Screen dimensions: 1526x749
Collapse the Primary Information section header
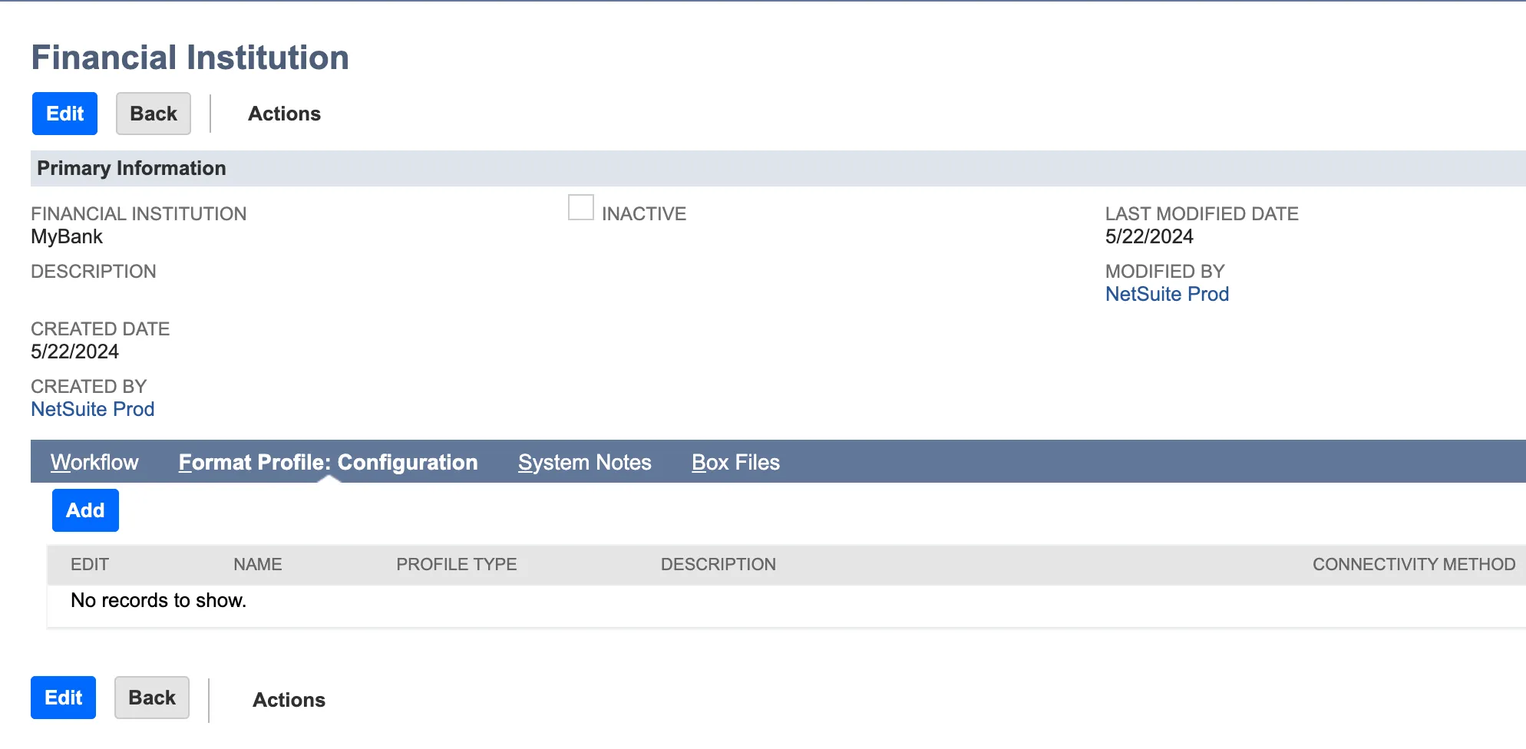(x=131, y=168)
